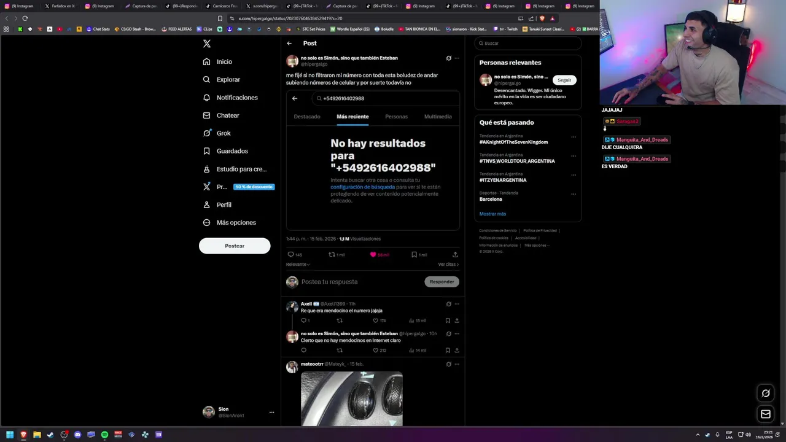Open Guardados bookmarks
Image resolution: width=786 pixels, height=442 pixels.
pos(225,151)
